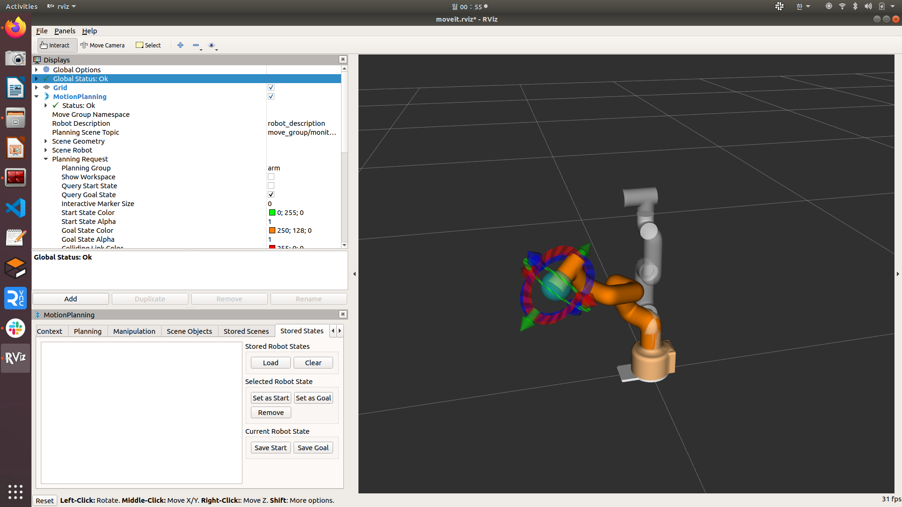Switch to the Manipulation tab
902x507 pixels.
pos(134,331)
